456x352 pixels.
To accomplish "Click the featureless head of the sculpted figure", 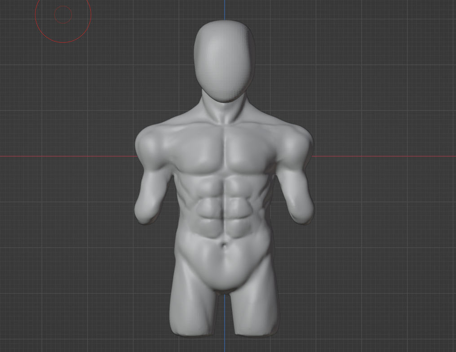I will (225, 61).
